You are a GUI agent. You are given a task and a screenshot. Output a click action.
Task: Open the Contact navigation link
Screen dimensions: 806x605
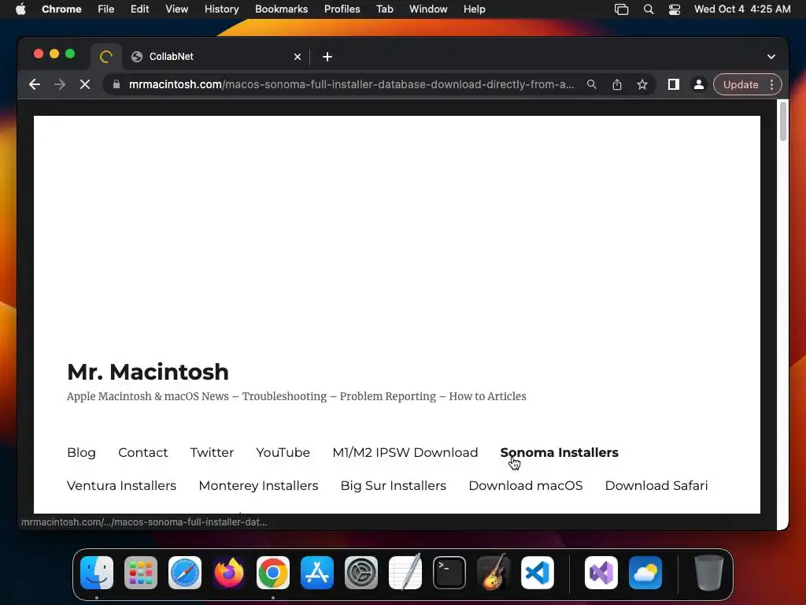click(x=143, y=452)
